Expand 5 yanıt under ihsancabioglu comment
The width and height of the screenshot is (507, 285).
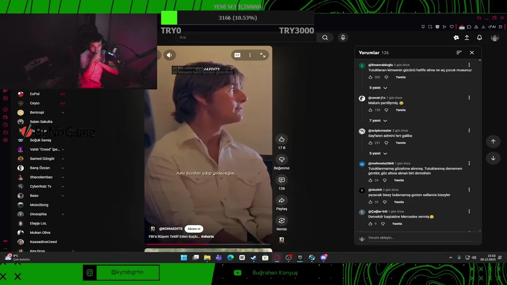[x=378, y=88]
